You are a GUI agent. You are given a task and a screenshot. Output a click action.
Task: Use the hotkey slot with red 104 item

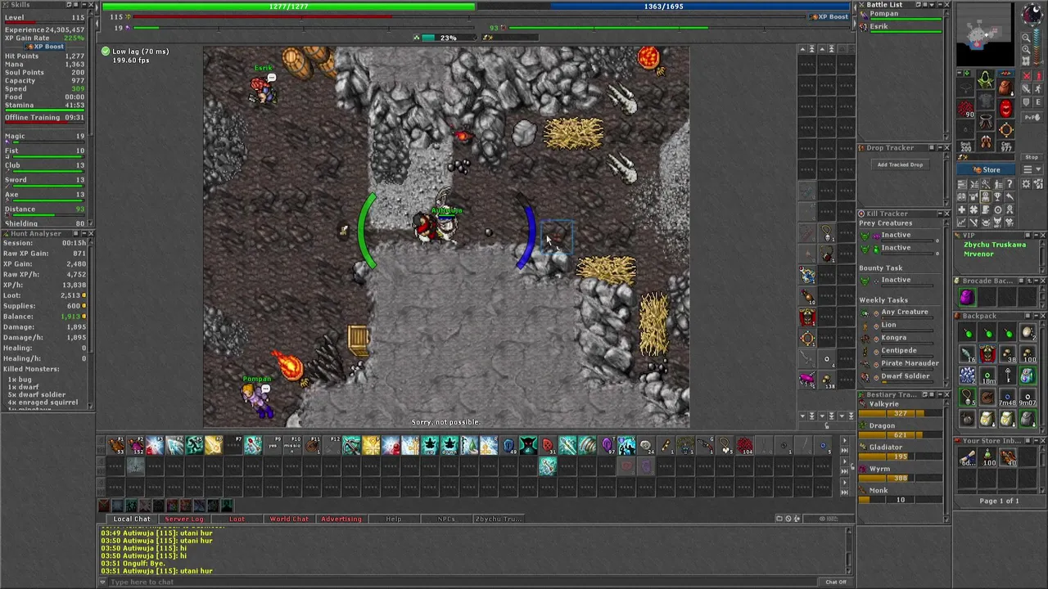[745, 446]
